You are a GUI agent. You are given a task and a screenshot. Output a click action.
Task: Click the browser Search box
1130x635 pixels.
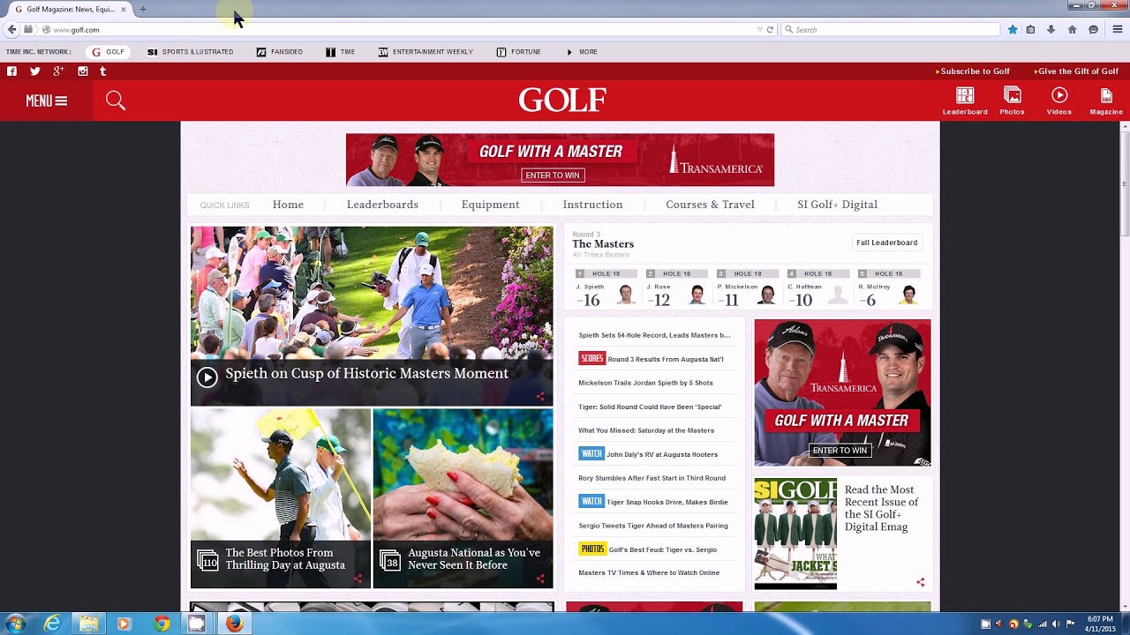coord(890,29)
